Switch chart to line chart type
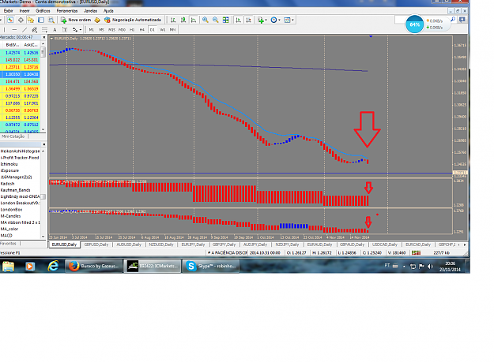494x362 pixels. point(194,20)
